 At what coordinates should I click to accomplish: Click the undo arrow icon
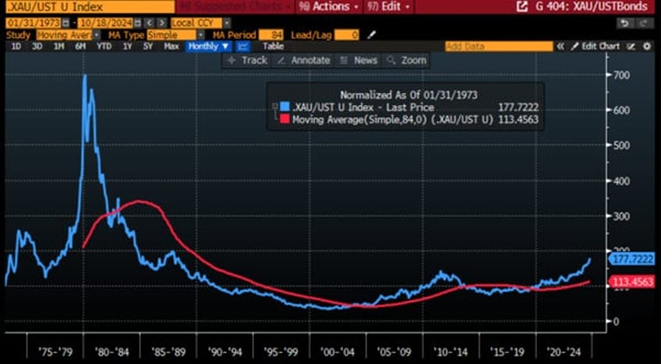click(x=625, y=23)
